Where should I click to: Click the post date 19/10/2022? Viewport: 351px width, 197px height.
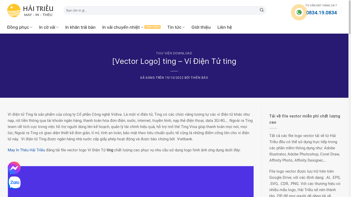pos(174,78)
